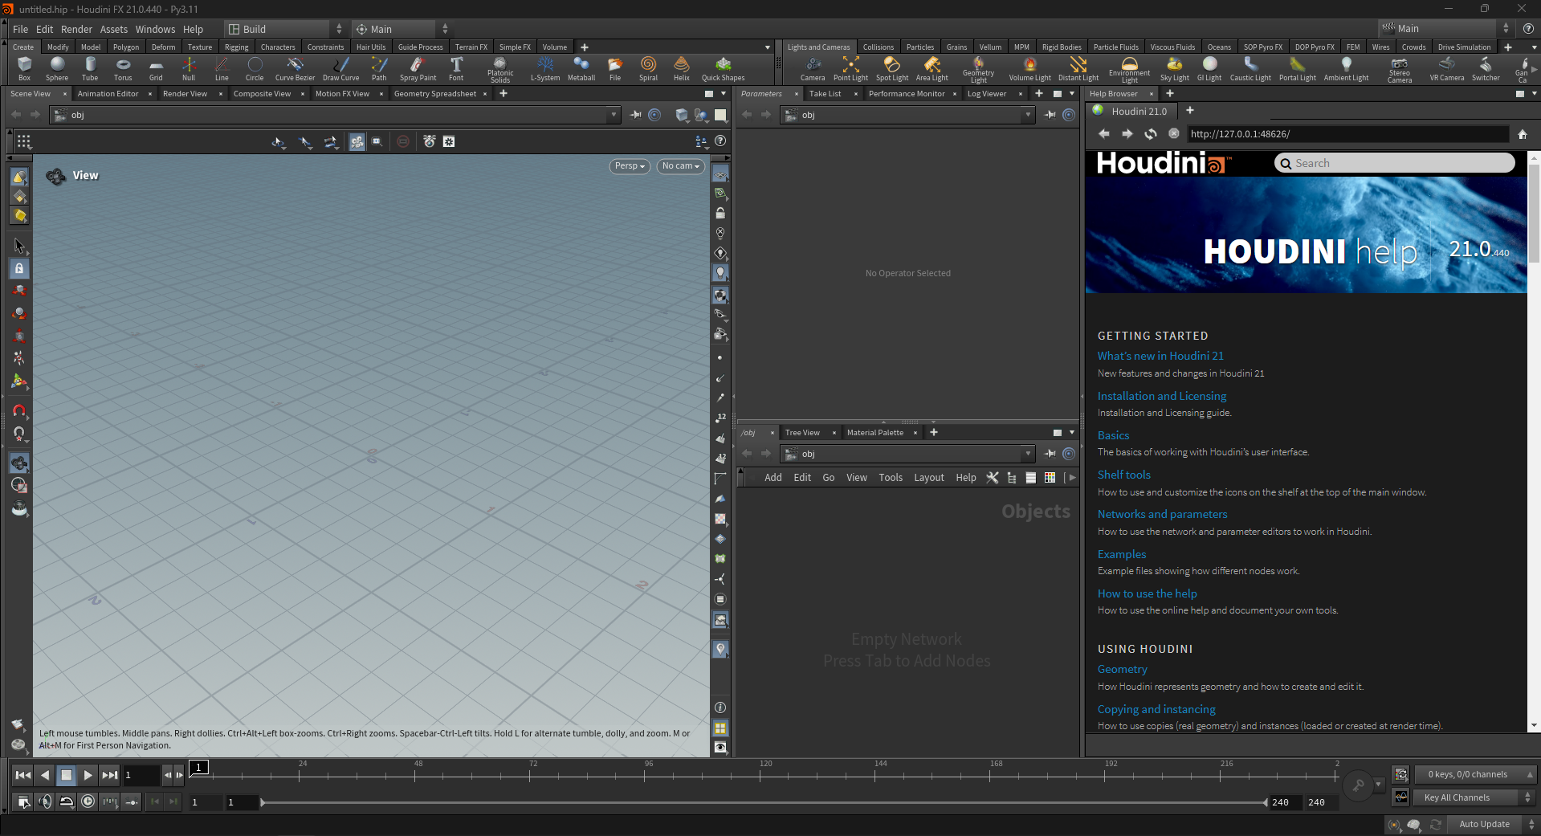Open the Persp viewport dropdown
Screen dimensions: 1541x836
coord(630,166)
